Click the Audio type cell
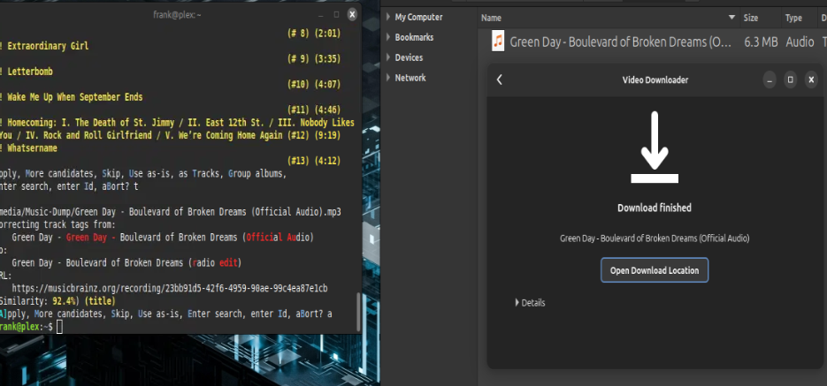The width and height of the screenshot is (827, 386). click(800, 42)
